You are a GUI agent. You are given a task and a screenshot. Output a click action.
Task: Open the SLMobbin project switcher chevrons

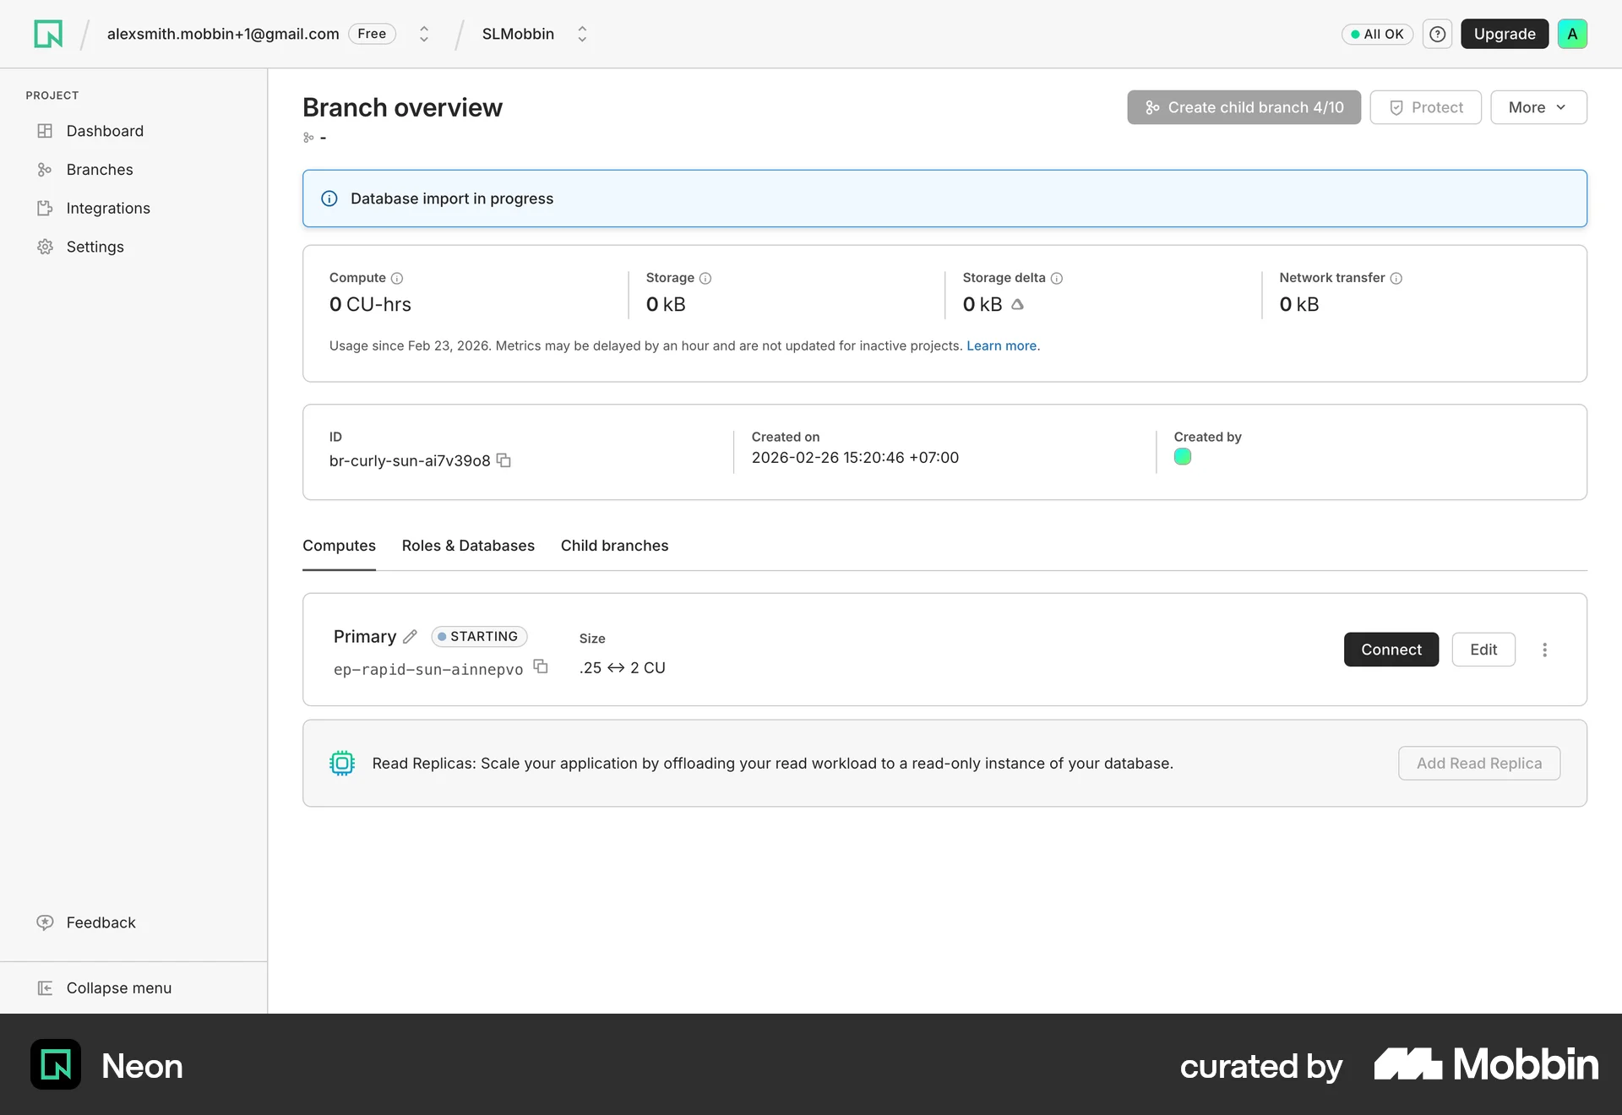tap(582, 34)
